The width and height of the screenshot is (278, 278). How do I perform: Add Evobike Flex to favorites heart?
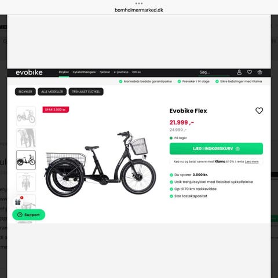259,111
